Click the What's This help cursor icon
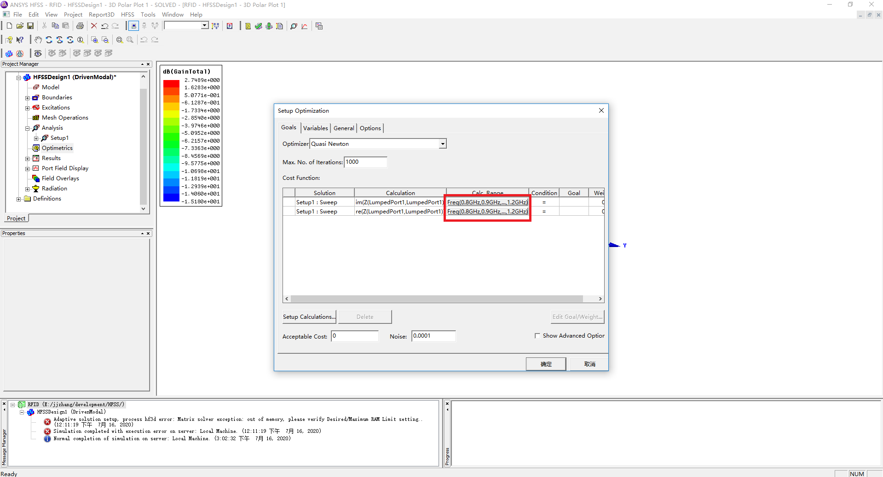Viewport: 883px width, 477px height. click(20, 40)
